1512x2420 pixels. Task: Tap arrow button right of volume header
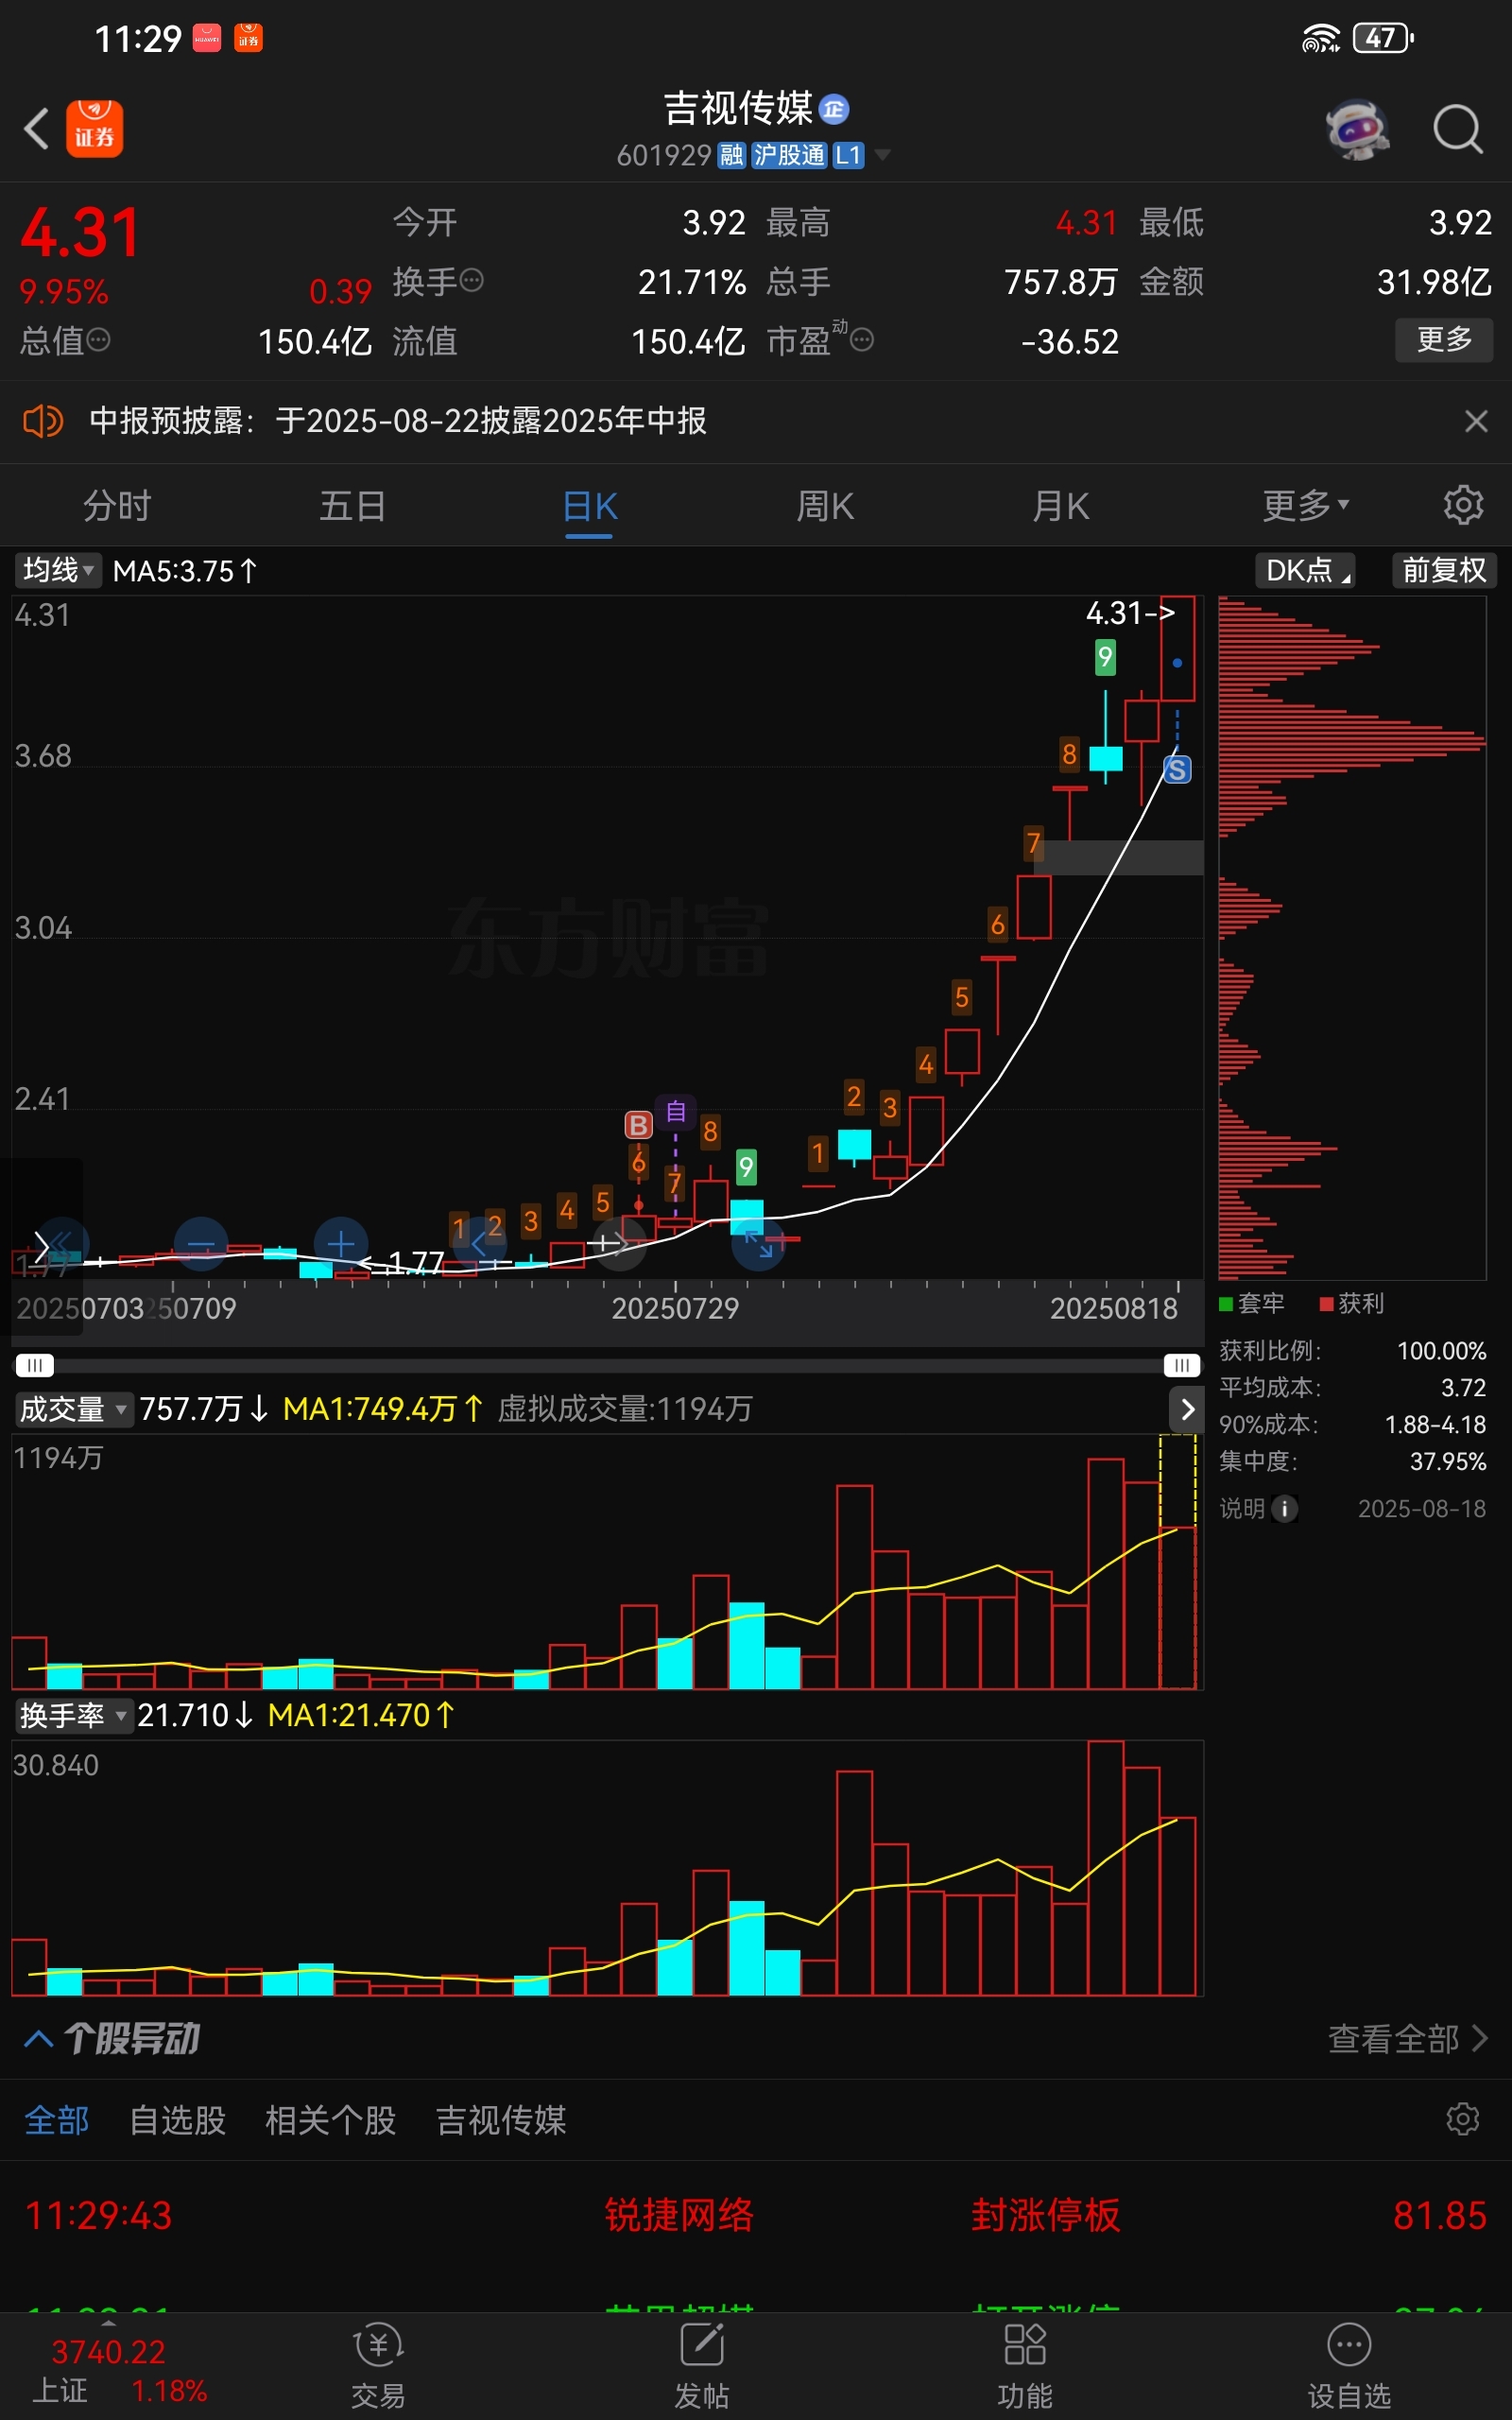tap(1187, 1409)
